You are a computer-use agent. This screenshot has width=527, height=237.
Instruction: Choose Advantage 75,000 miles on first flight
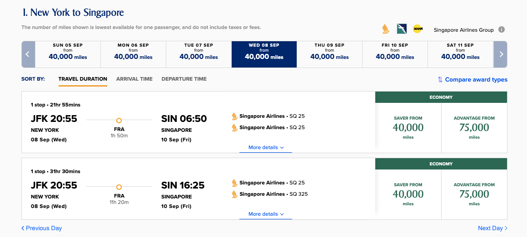click(474, 128)
